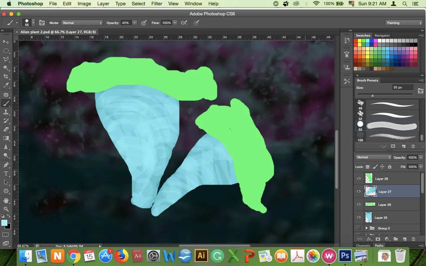Select the Move tool
This screenshot has height=266, width=426.
tap(6, 42)
